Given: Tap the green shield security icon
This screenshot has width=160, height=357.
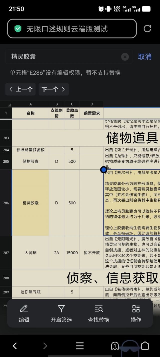Looking at the screenshot, I should pyautogui.click(x=18, y=29).
